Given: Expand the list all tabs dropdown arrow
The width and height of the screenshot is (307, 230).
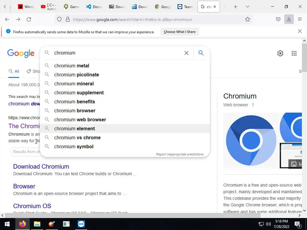Looking at the screenshot, I should coord(247,7).
